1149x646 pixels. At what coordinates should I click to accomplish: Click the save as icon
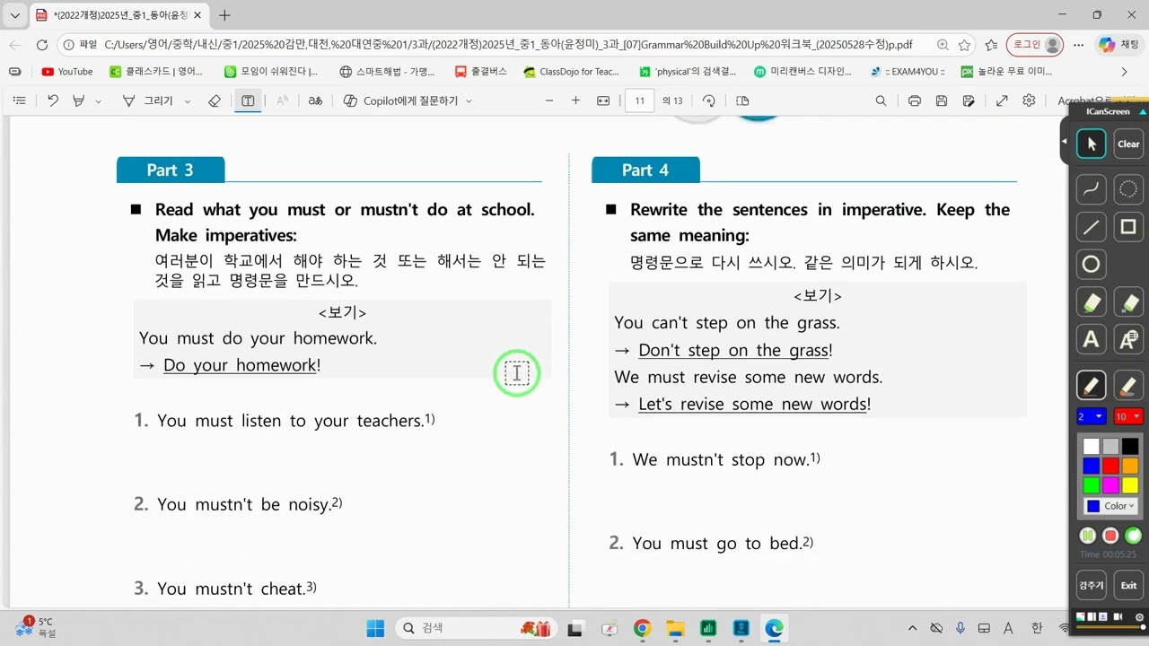coord(969,100)
